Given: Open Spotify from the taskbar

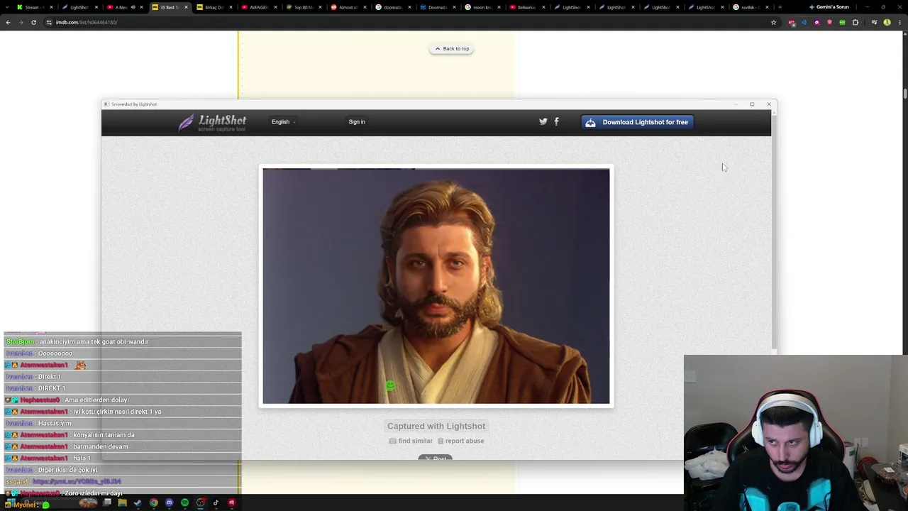Looking at the screenshot, I should click(184, 503).
